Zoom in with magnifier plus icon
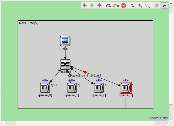This screenshot has width=174, height=126. tap(140, 5)
